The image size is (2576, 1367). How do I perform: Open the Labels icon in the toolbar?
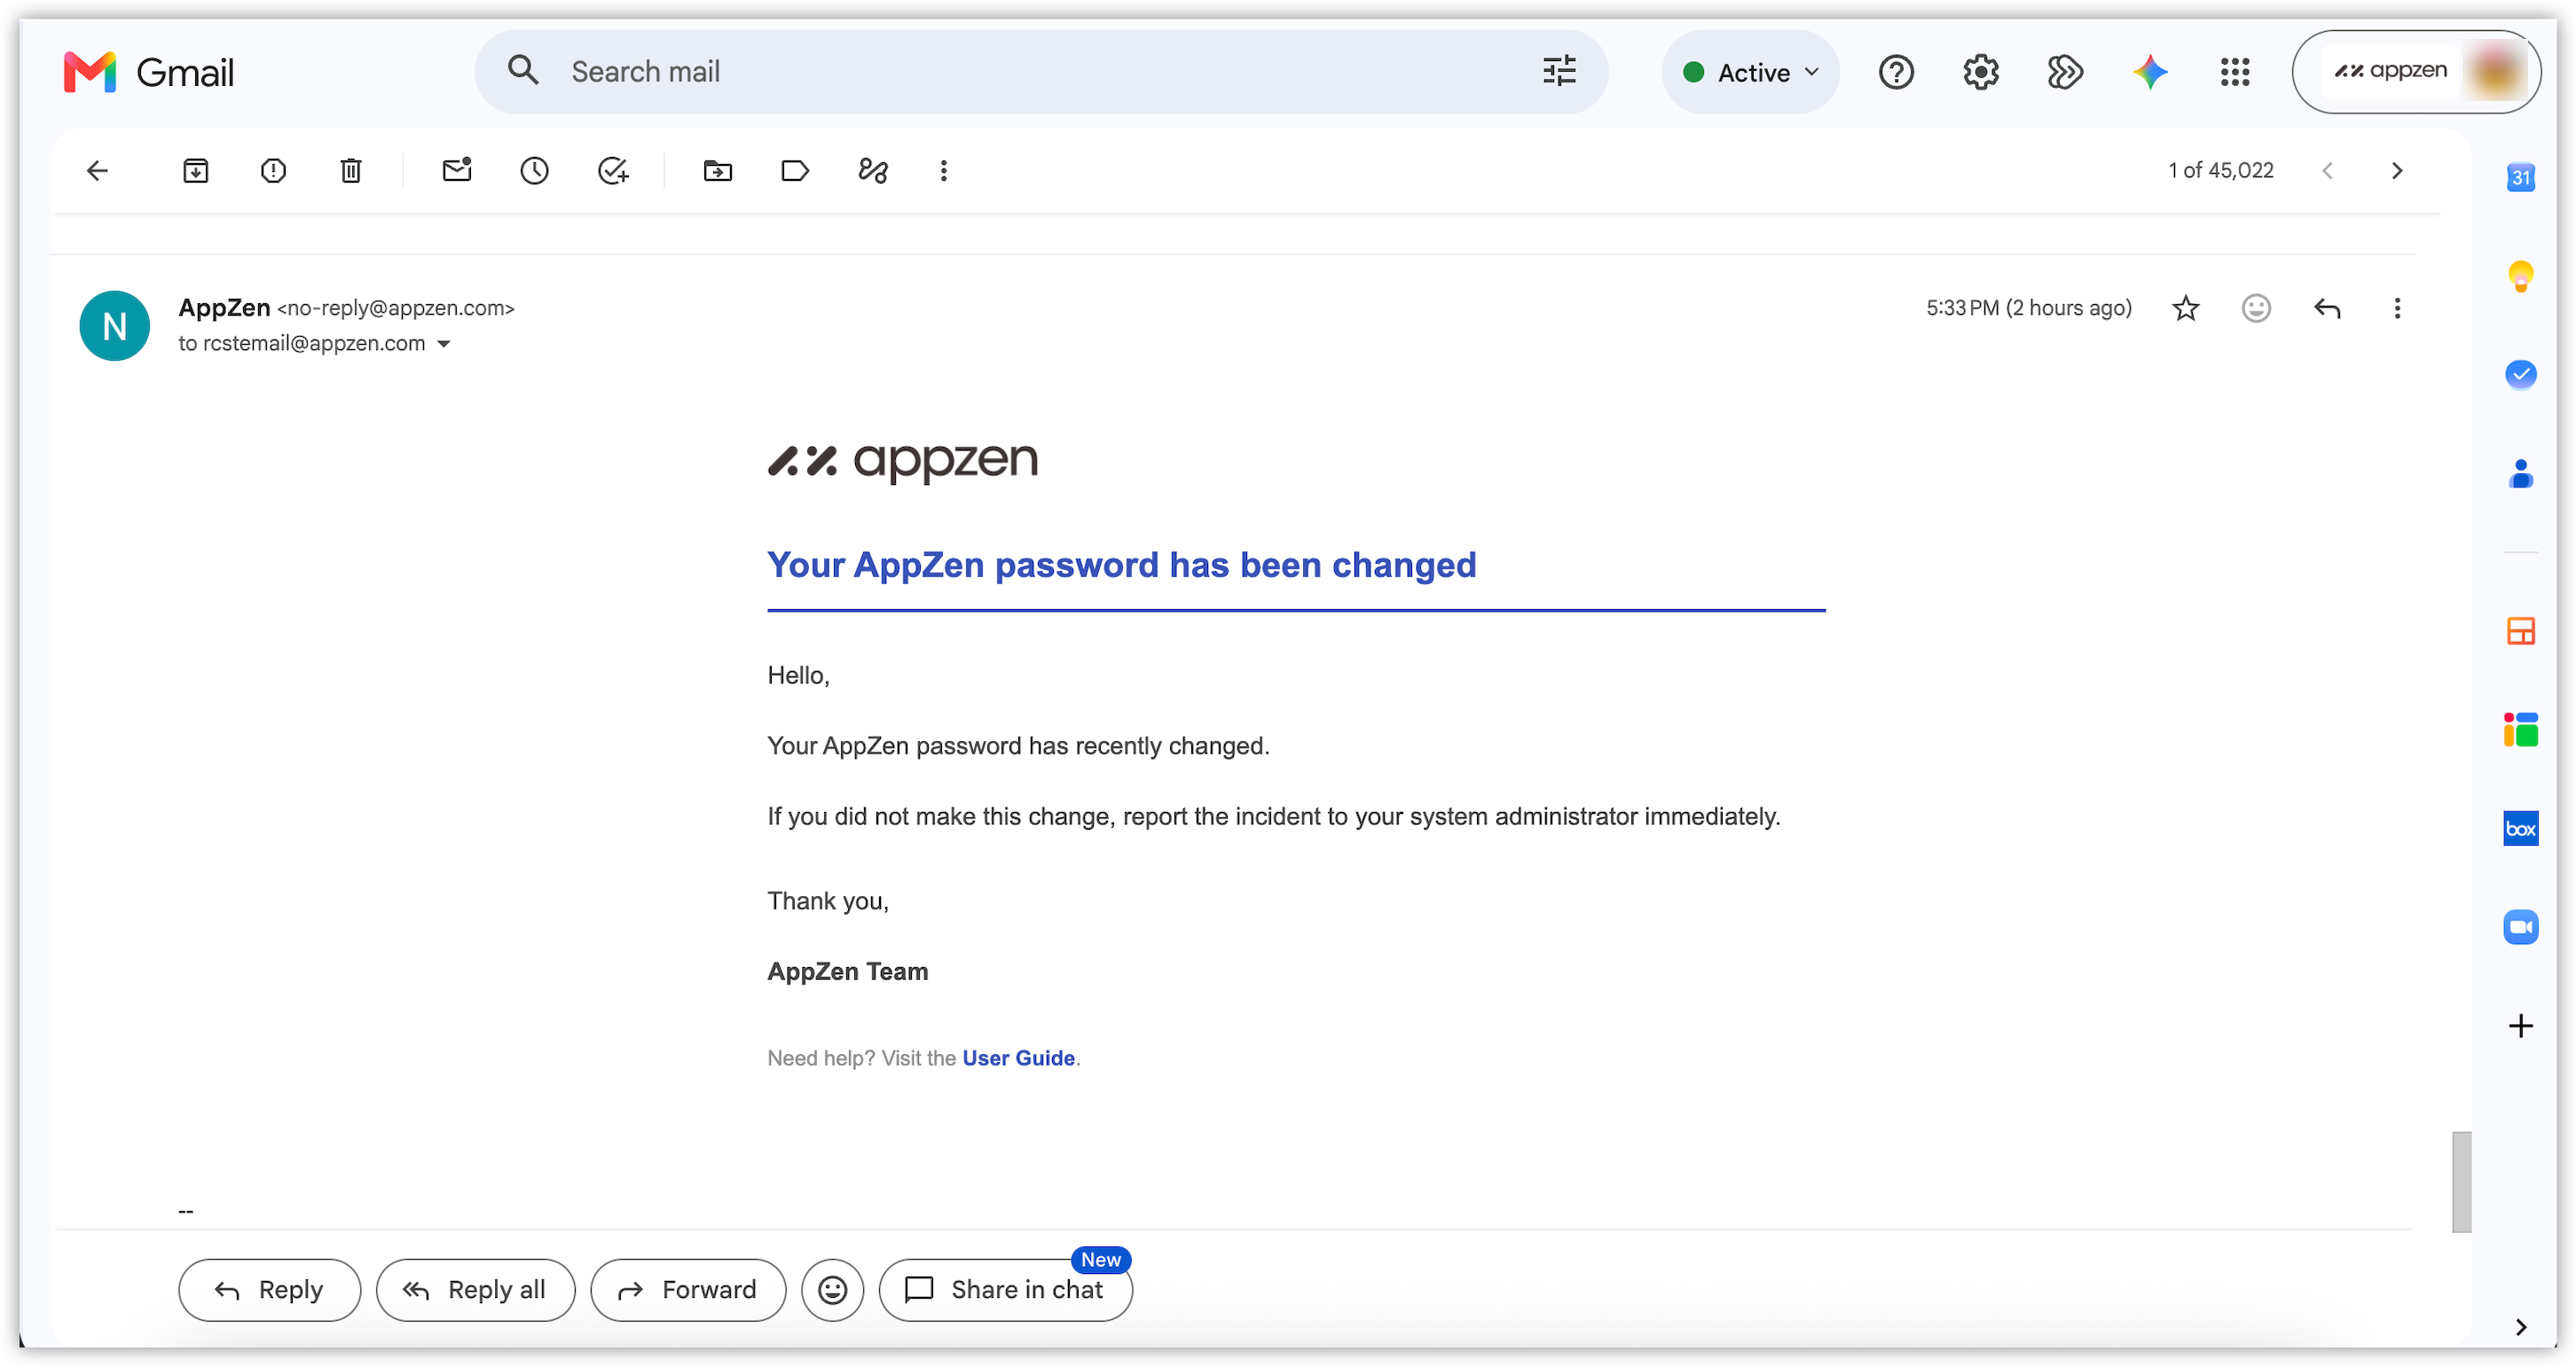click(795, 171)
